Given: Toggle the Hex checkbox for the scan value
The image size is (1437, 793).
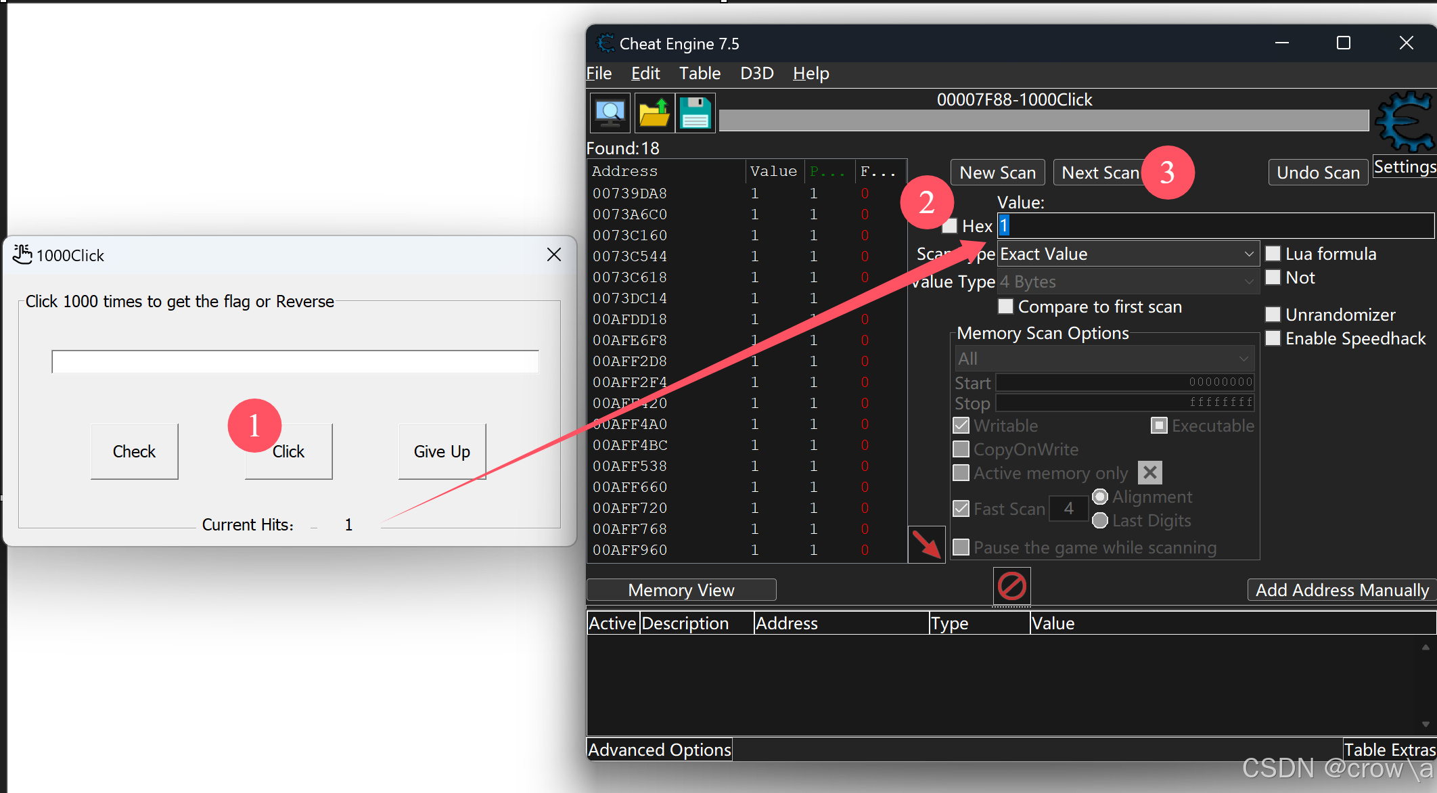Looking at the screenshot, I should pyautogui.click(x=950, y=226).
